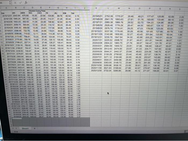188x141 pixels.
Task: Click the cell containing 1775.07
Action: (x=119, y=16)
